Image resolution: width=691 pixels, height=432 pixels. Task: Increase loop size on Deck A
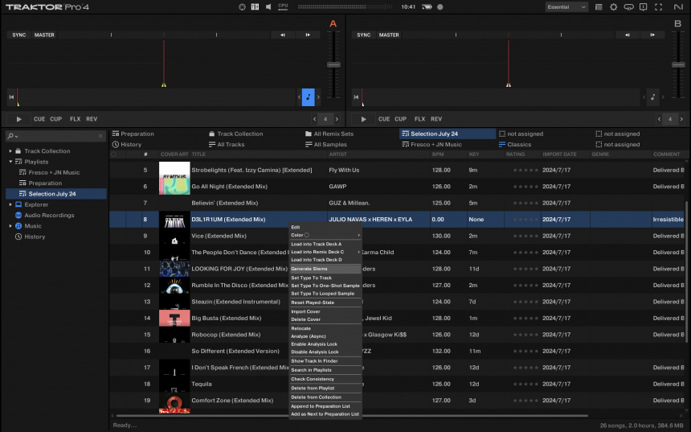337,119
